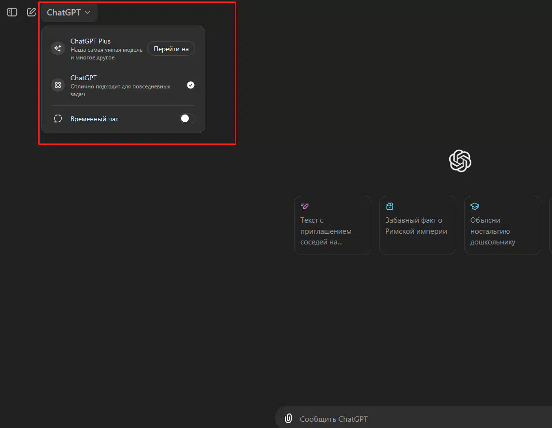Collapse the ChatGPT model selector dropdown

click(69, 13)
